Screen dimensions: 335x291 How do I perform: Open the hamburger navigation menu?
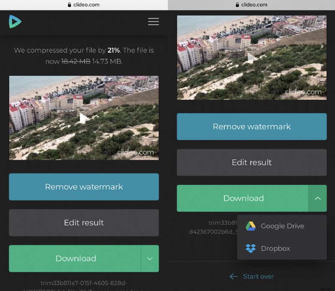[153, 21]
